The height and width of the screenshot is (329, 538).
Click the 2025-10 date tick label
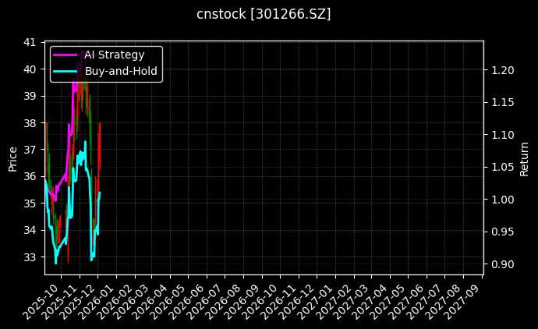pyautogui.click(x=35, y=299)
